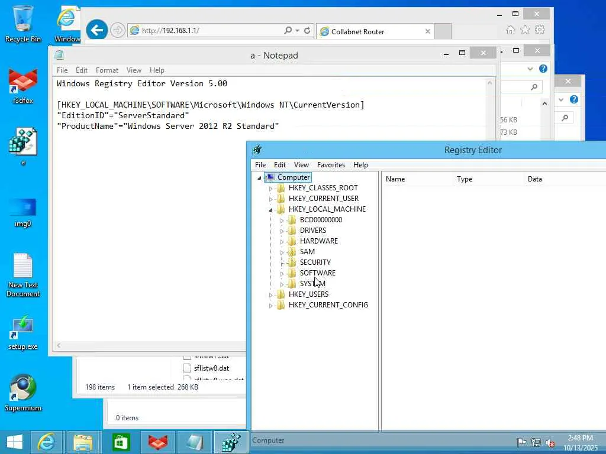Open Internet Explorer from the taskbar

(46, 442)
